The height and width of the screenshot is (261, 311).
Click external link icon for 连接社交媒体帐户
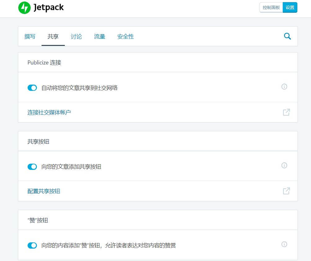[x=286, y=112]
